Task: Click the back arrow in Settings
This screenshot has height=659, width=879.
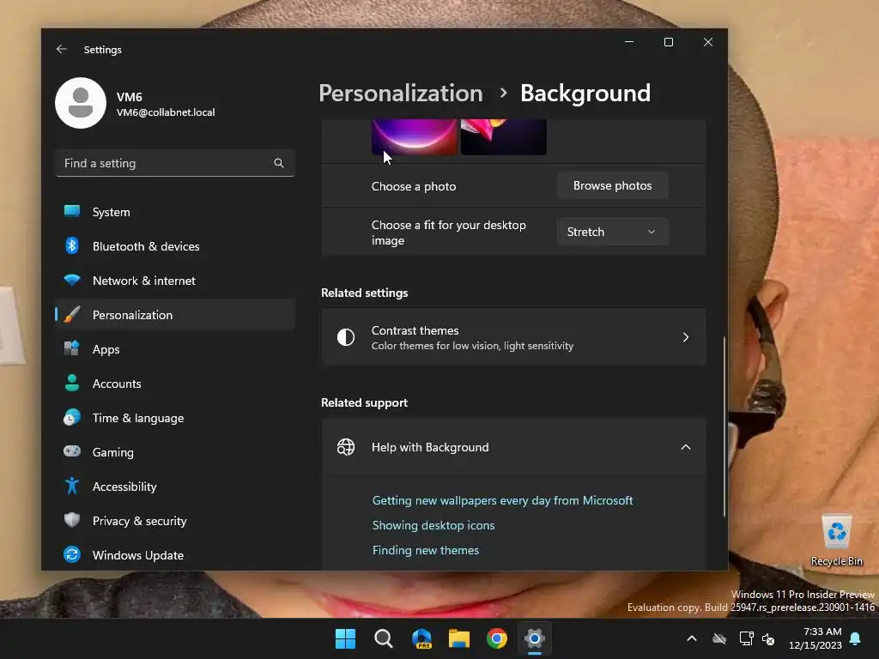Action: click(x=62, y=49)
